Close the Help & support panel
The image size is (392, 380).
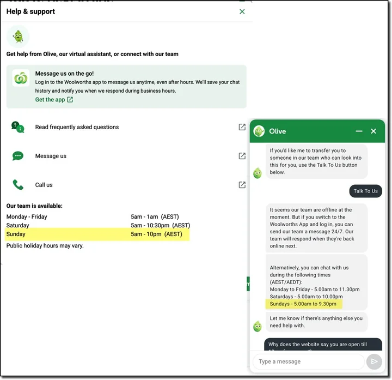click(x=242, y=11)
